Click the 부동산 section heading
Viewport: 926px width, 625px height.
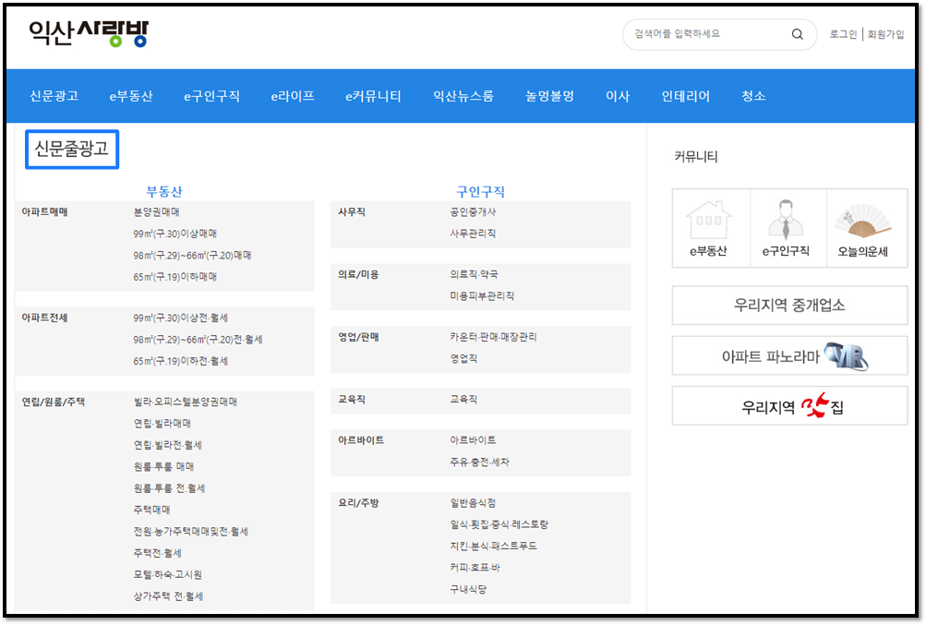tap(164, 191)
